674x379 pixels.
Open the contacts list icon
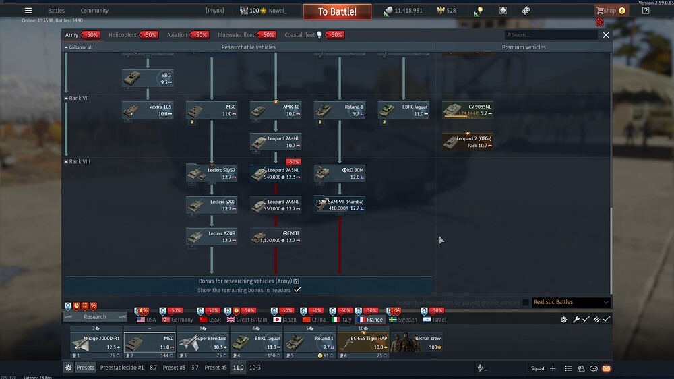coord(568,368)
